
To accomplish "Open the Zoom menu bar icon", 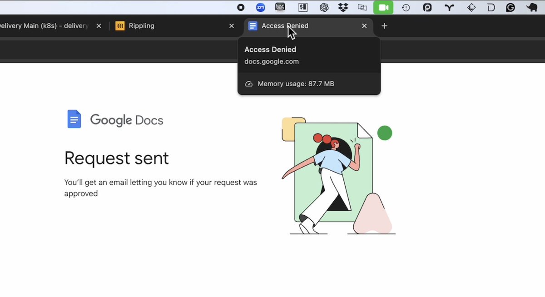I will (261, 7).
